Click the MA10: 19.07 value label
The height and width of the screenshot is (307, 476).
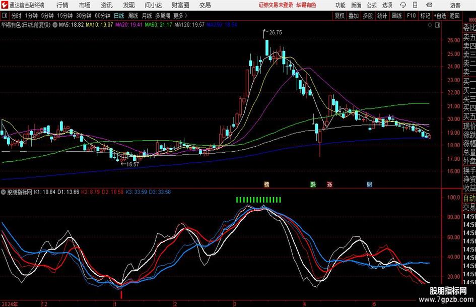tap(100, 25)
